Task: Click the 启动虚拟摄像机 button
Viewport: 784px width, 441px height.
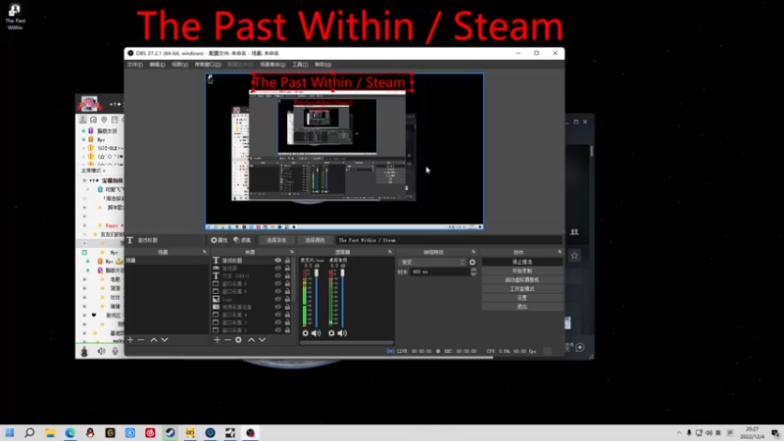Action: [522, 280]
